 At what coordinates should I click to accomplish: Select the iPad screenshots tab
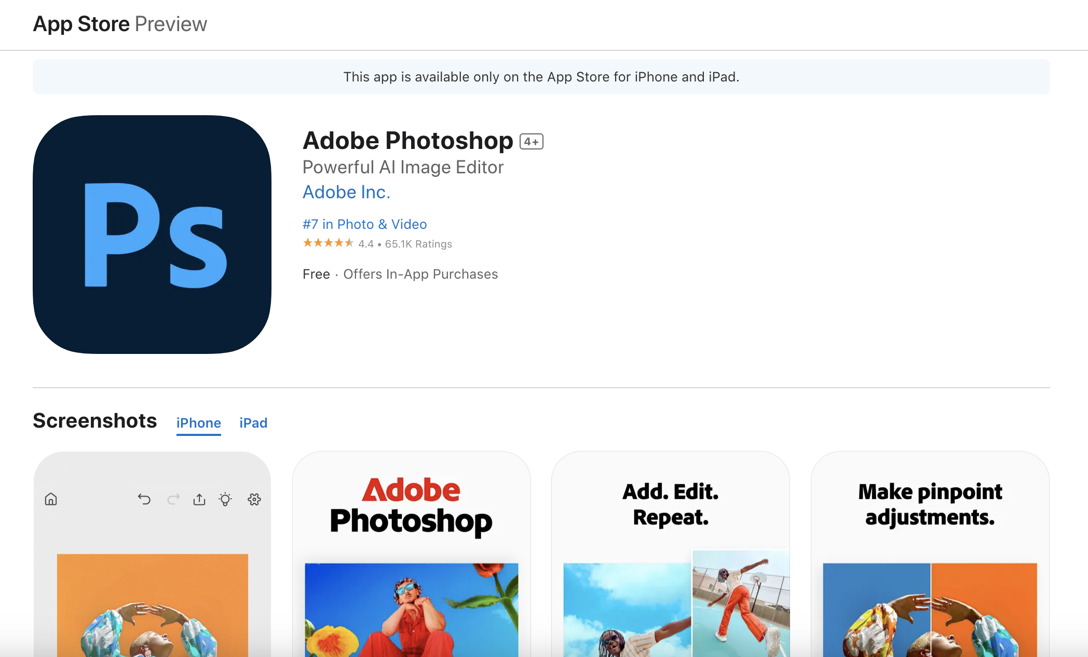coord(253,423)
